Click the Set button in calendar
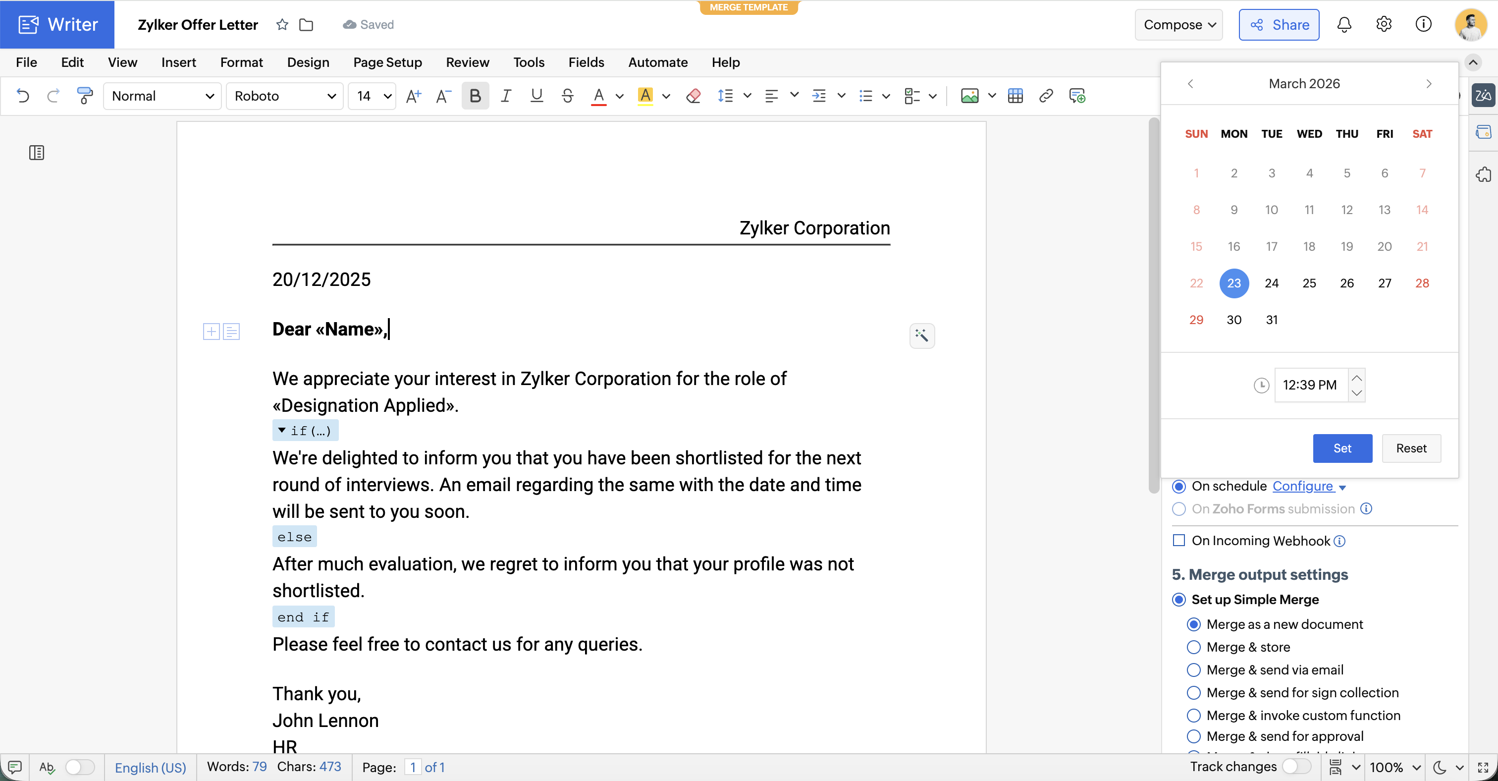Screen dimensions: 1498x781 1342,448
